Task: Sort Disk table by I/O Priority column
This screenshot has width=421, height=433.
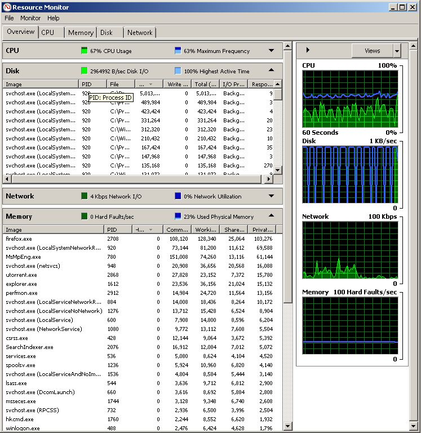Action: click(x=234, y=84)
